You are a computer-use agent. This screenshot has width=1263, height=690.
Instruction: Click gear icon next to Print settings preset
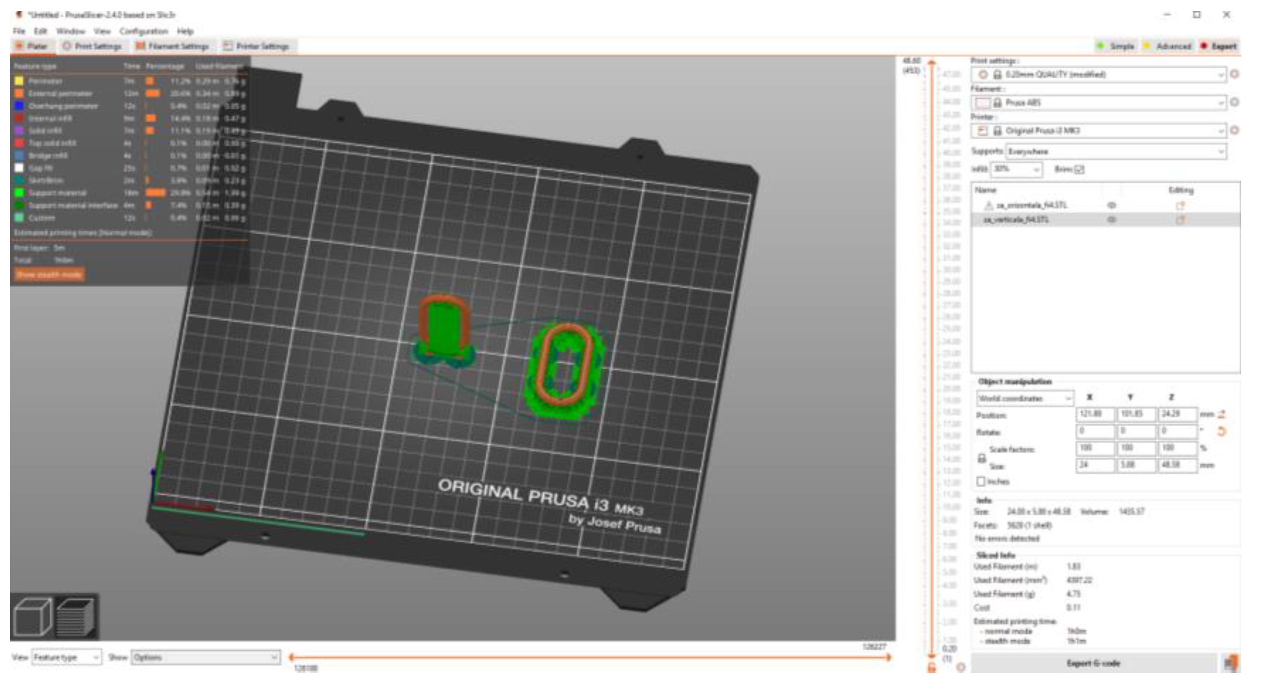(1235, 74)
